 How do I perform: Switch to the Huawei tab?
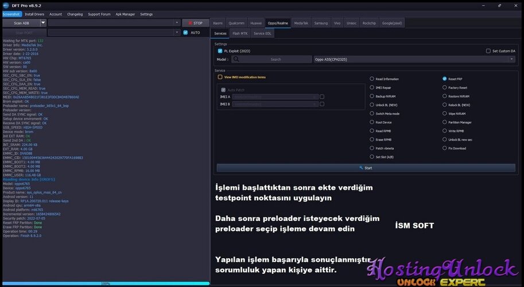(x=256, y=23)
